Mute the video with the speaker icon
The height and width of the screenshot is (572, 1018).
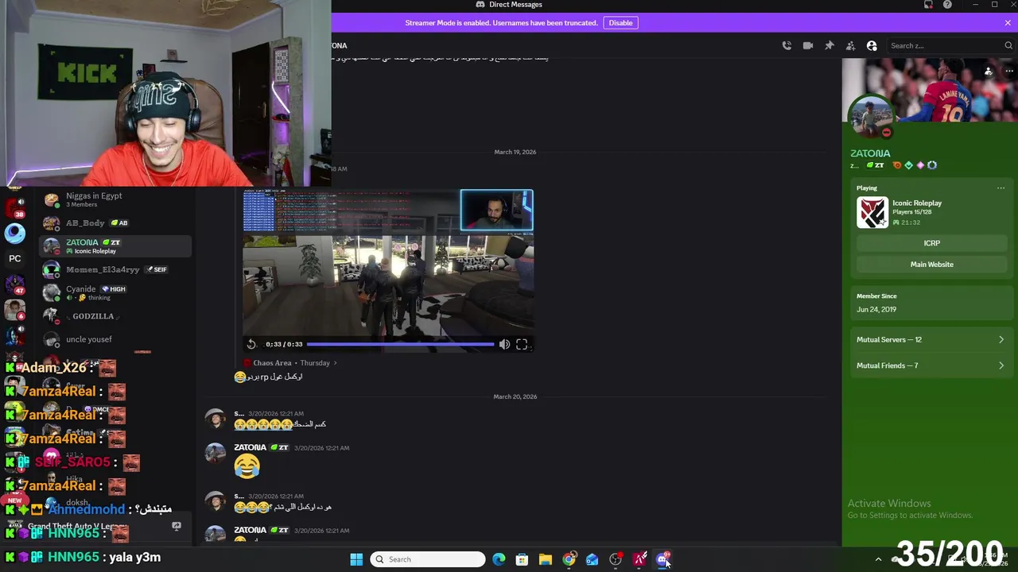(504, 344)
